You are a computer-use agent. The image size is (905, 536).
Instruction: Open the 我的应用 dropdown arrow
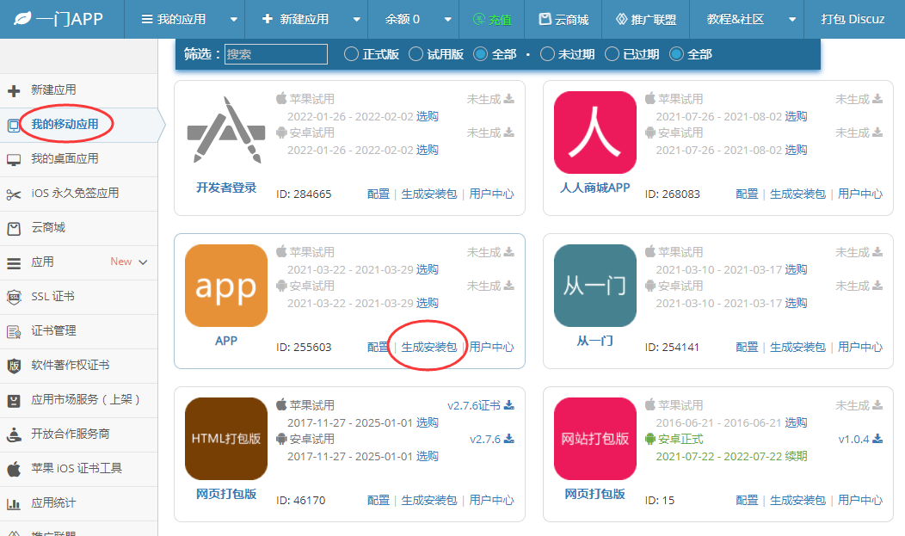click(x=234, y=20)
